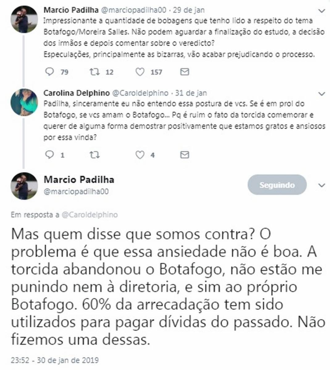This screenshot has width=330, height=370.
Task: Expand menu arrow on Carolina's tweet
Action: coord(322,94)
